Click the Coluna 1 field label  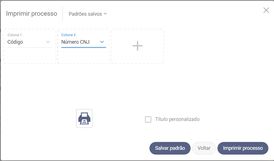[15, 35]
